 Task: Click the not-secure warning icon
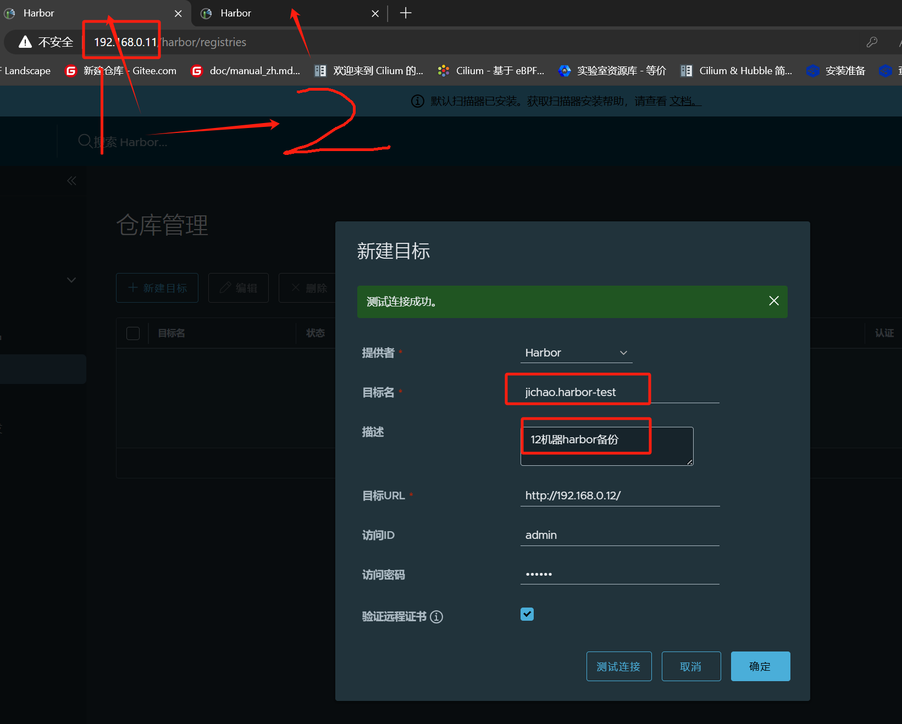[x=25, y=42]
